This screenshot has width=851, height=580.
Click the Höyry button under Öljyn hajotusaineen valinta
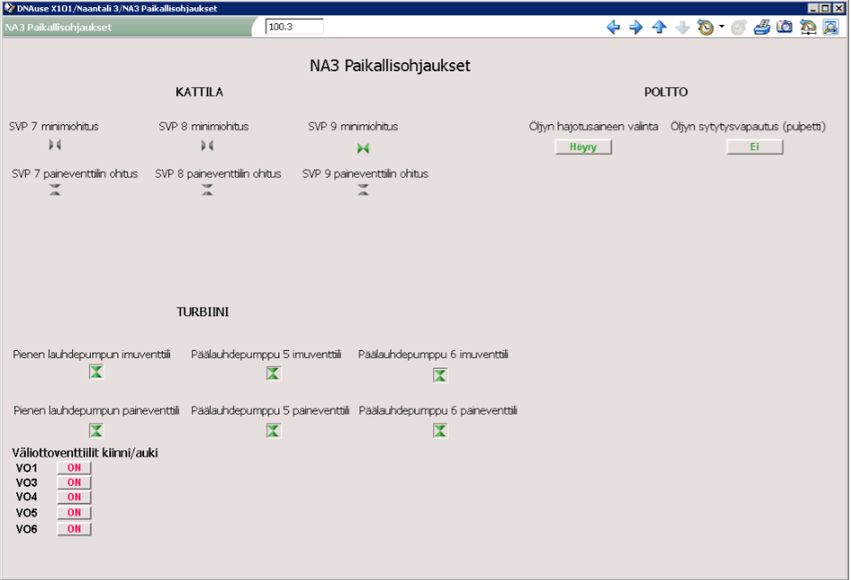pos(583,147)
